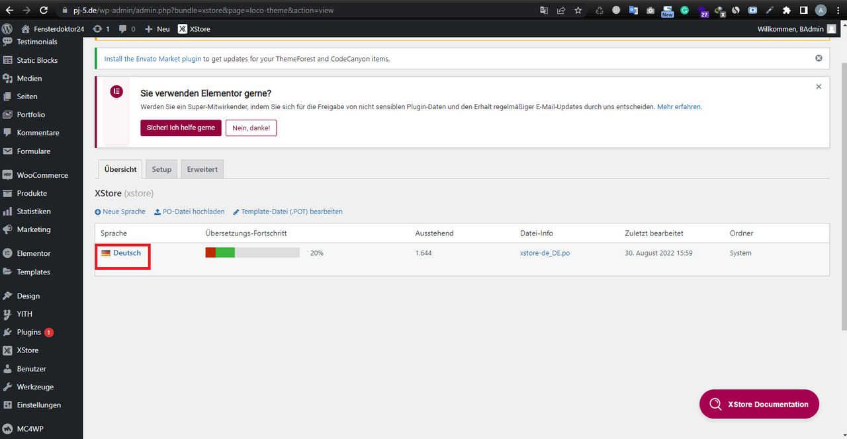Image resolution: width=847 pixels, height=439 pixels.
Task: Click Übersetzungs-Fortschritt column header
Action: 246,233
